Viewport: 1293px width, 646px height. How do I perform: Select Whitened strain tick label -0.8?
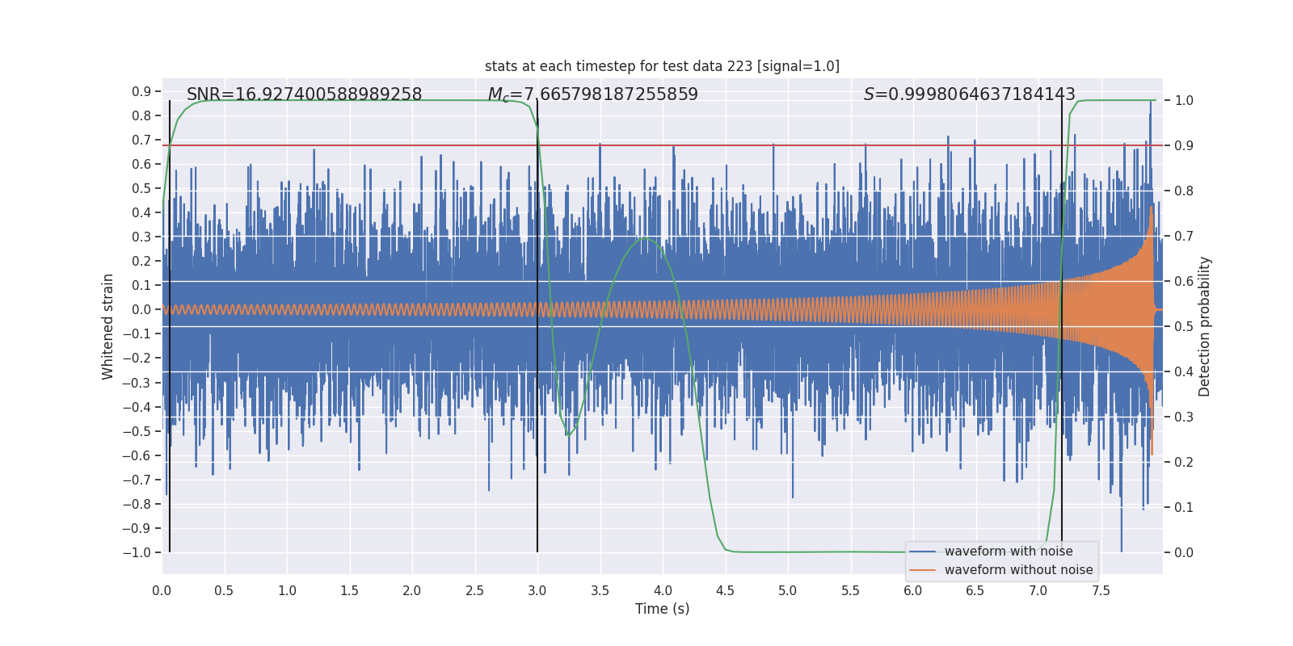point(137,505)
